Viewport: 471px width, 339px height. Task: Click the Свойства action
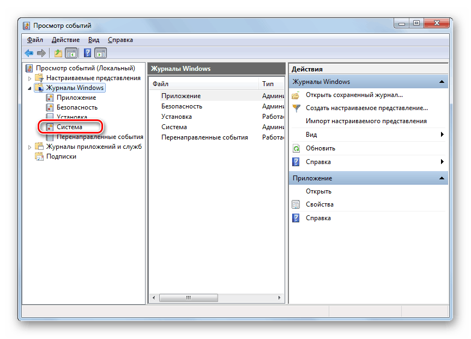(x=319, y=204)
